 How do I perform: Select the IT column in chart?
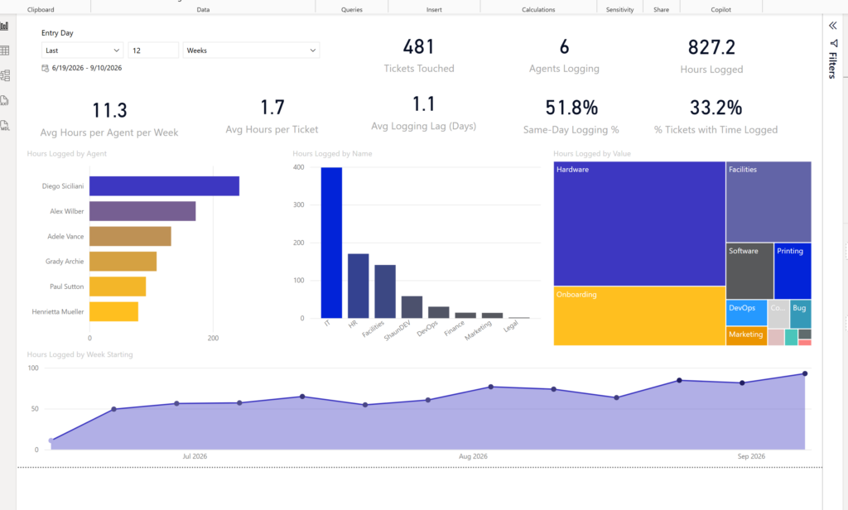331,243
